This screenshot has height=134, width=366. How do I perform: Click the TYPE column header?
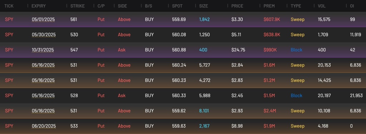click(296, 6)
